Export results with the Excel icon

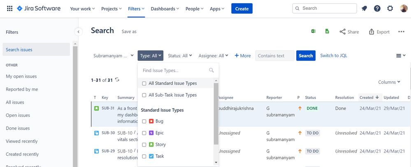click(x=313, y=31)
